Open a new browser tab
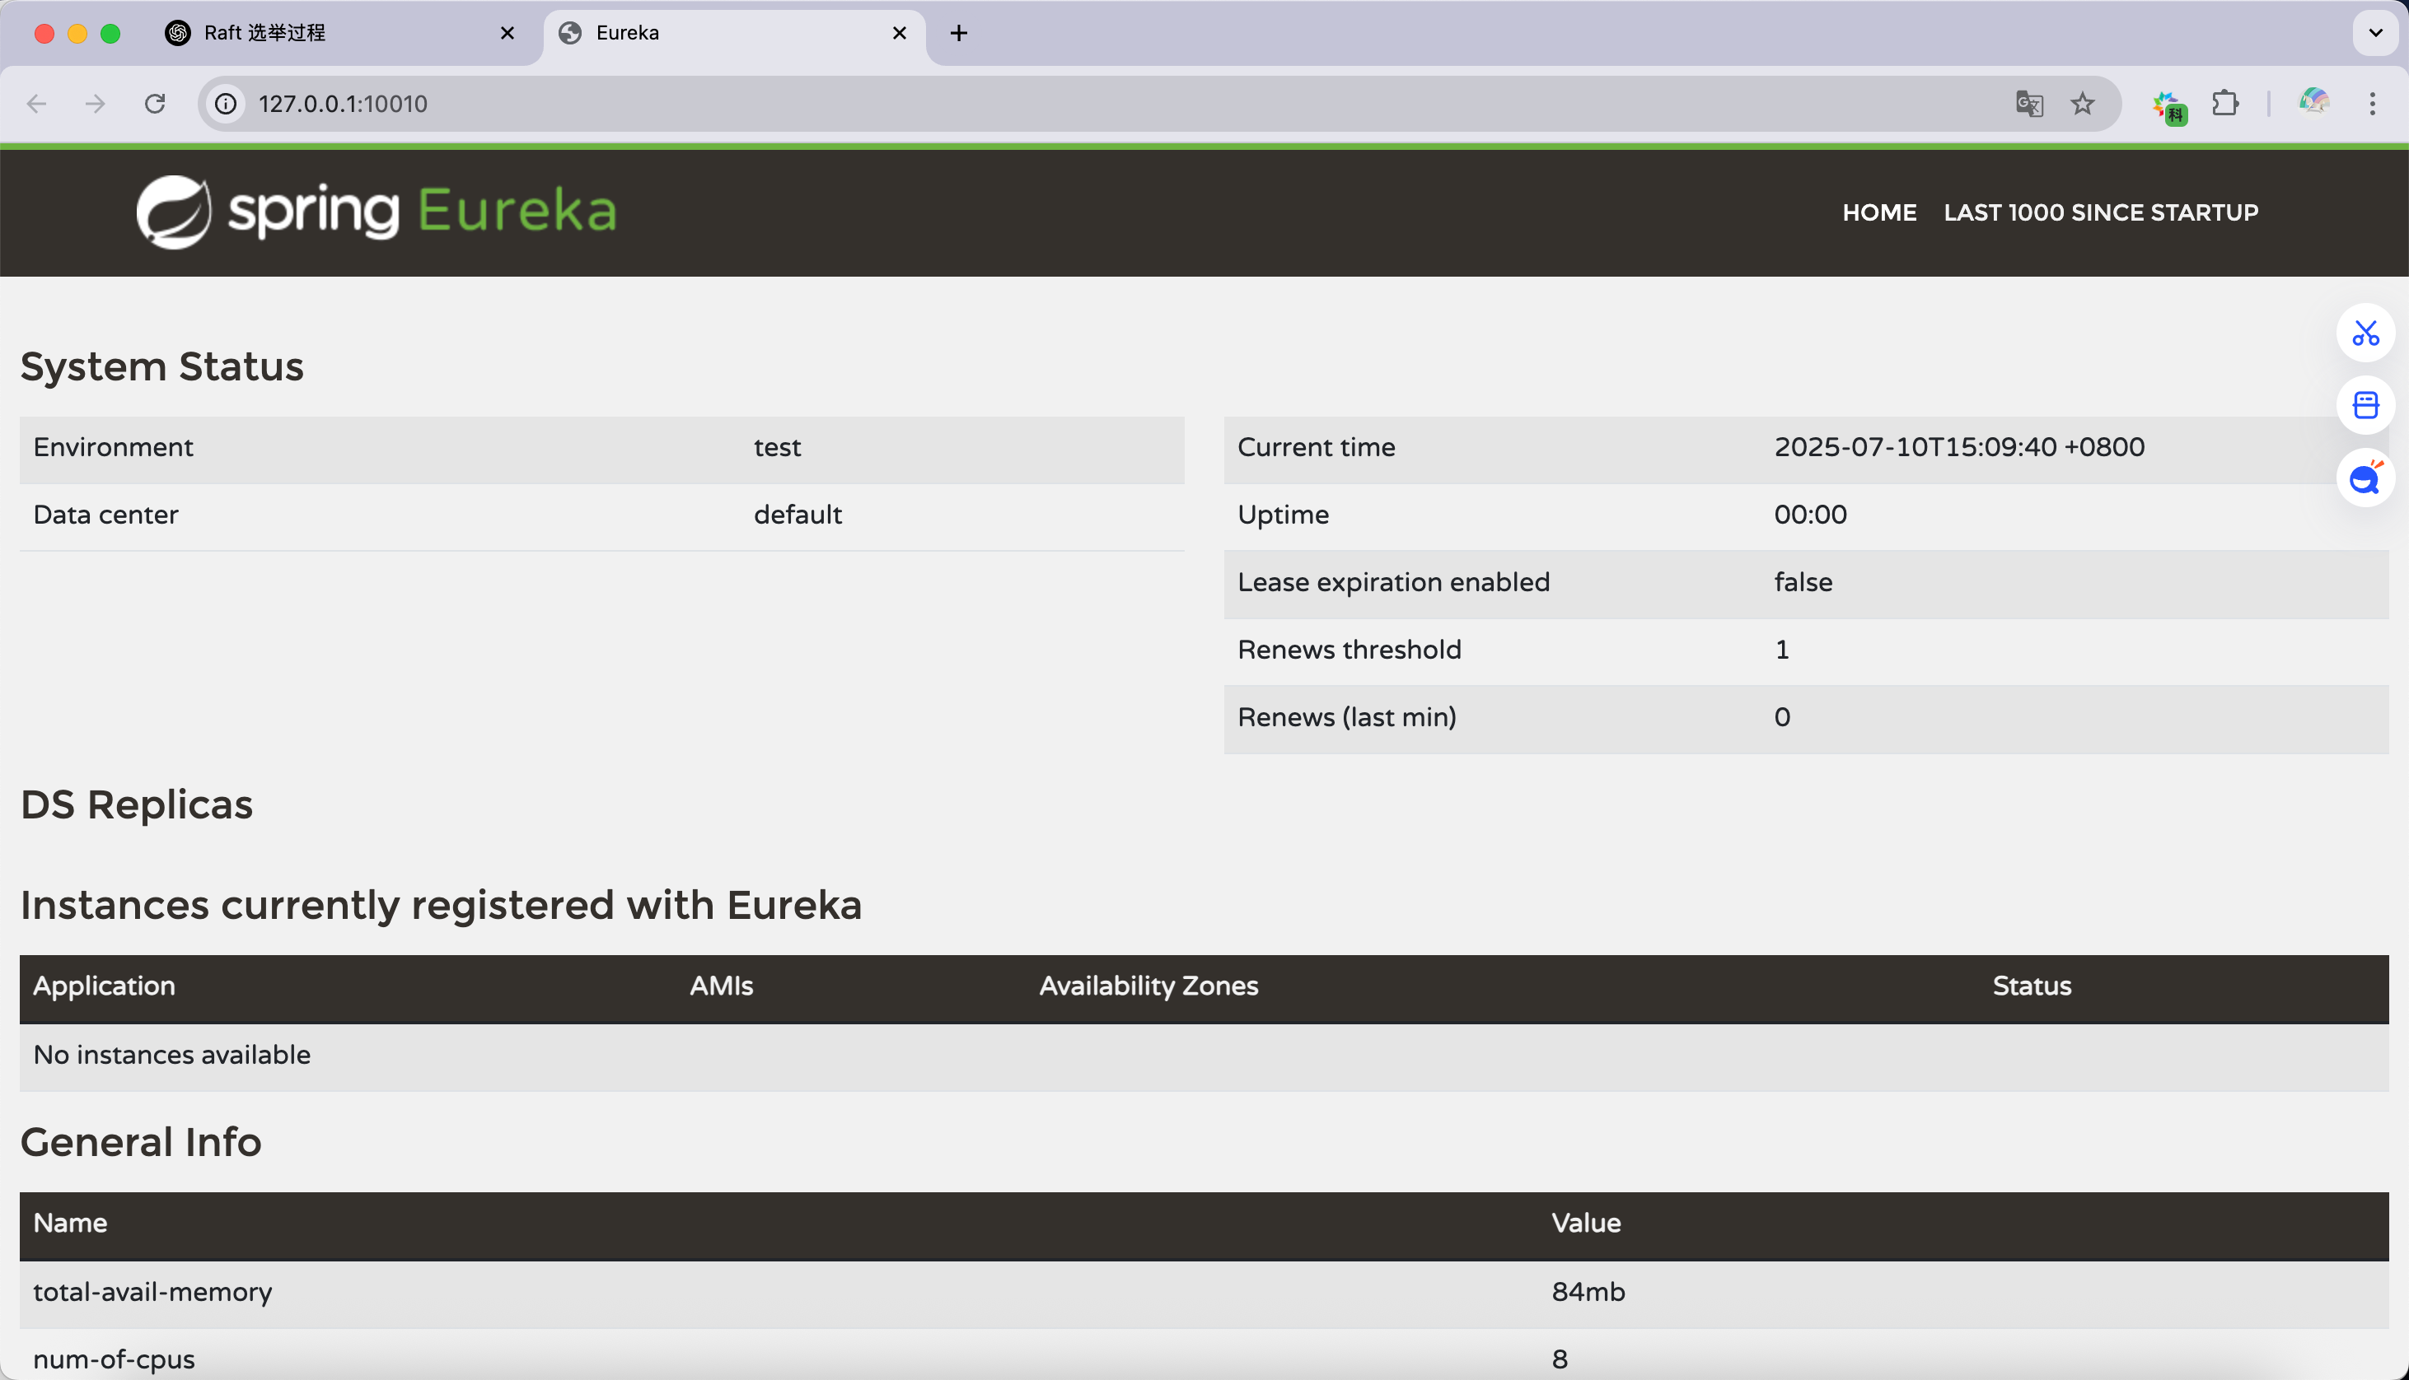The image size is (2409, 1380). pyautogui.click(x=958, y=33)
